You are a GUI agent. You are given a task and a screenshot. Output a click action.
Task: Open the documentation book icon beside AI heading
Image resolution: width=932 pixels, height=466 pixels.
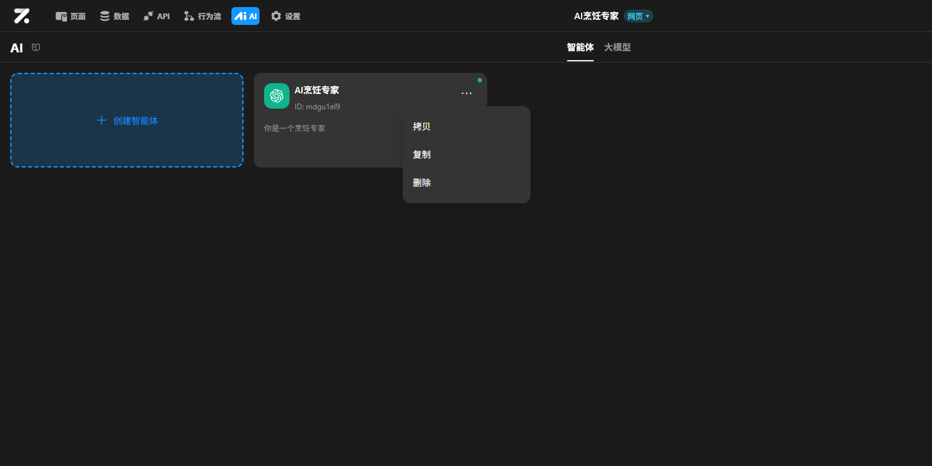click(x=36, y=47)
